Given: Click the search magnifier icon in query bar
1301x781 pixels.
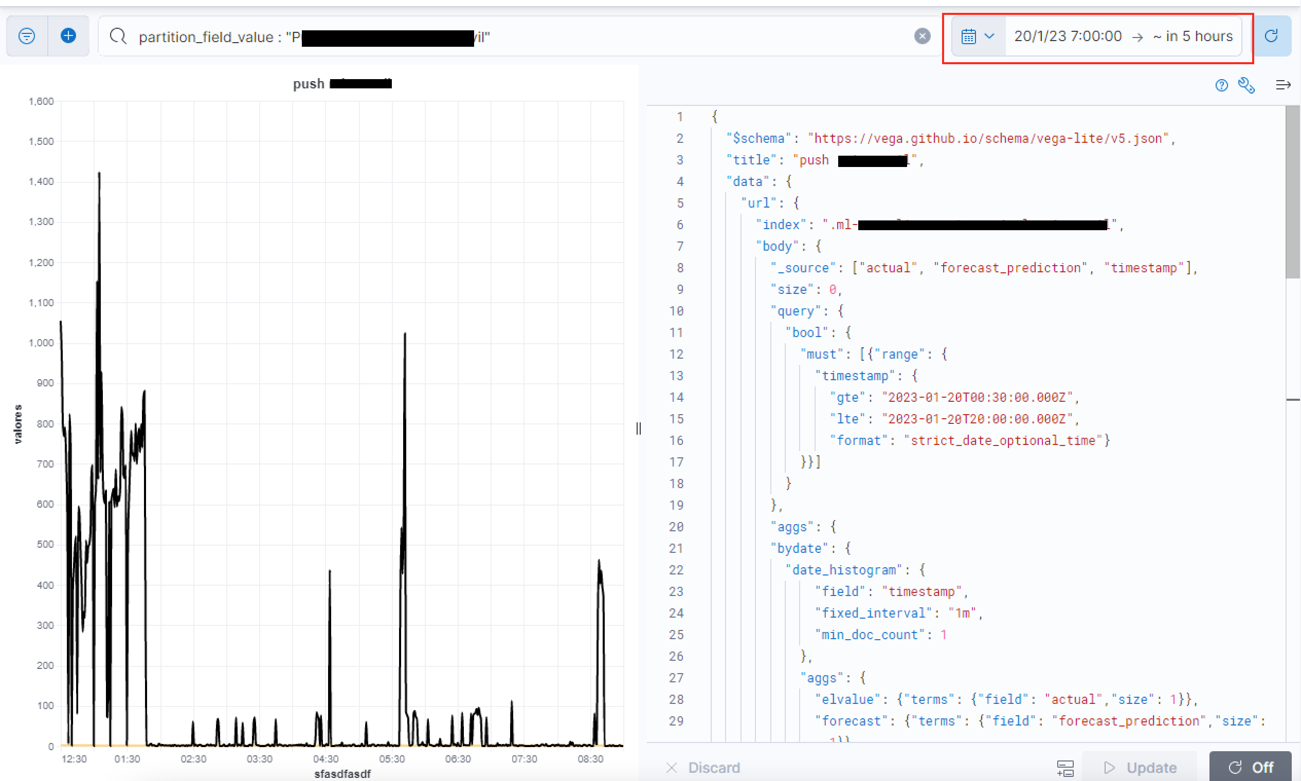Looking at the screenshot, I should [x=118, y=36].
